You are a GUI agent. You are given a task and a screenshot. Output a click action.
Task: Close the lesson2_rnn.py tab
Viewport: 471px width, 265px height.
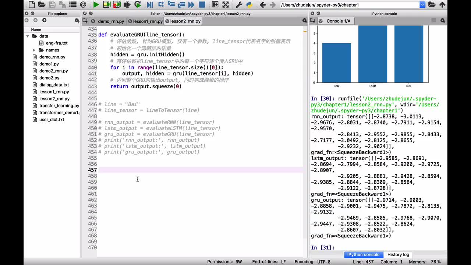point(167,21)
